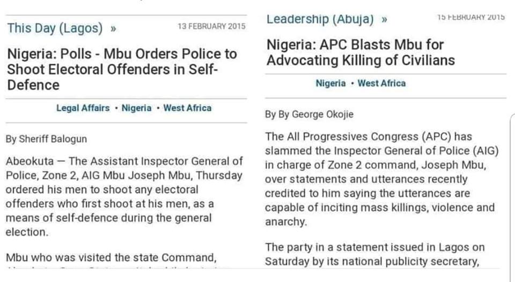Viewport: 515px width, 282px height.
Task: Open the This Day (Lagos) source link
Action: (54, 27)
